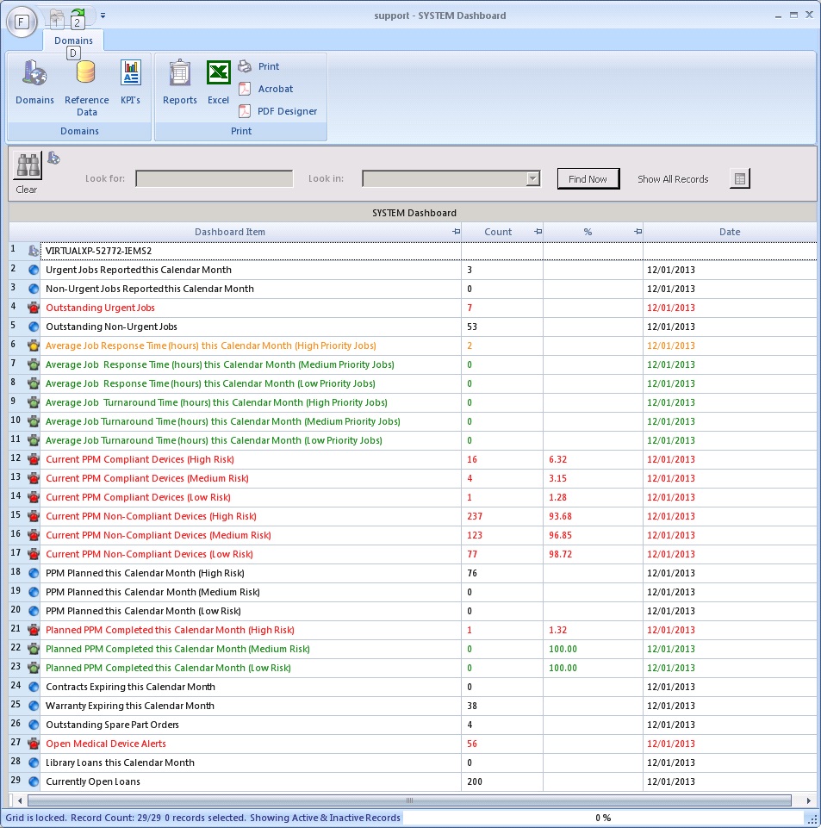Switch to the Domains ribbon tab
The height and width of the screenshot is (828, 821).
pyautogui.click(x=73, y=40)
